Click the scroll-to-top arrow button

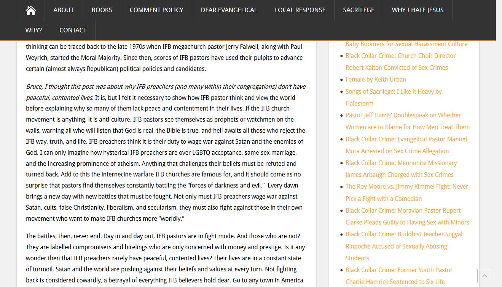pos(484,276)
